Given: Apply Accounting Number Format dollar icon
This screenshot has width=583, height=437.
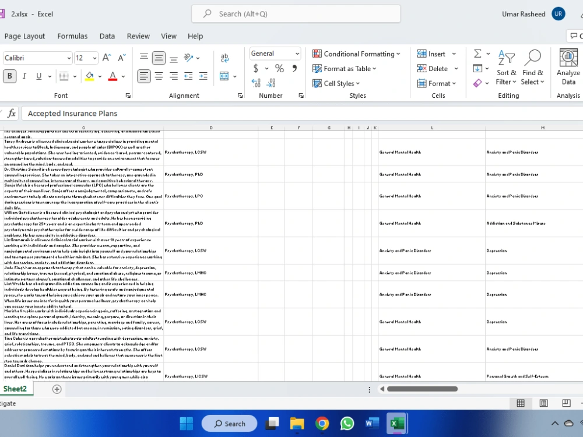Looking at the screenshot, I should 256,68.
